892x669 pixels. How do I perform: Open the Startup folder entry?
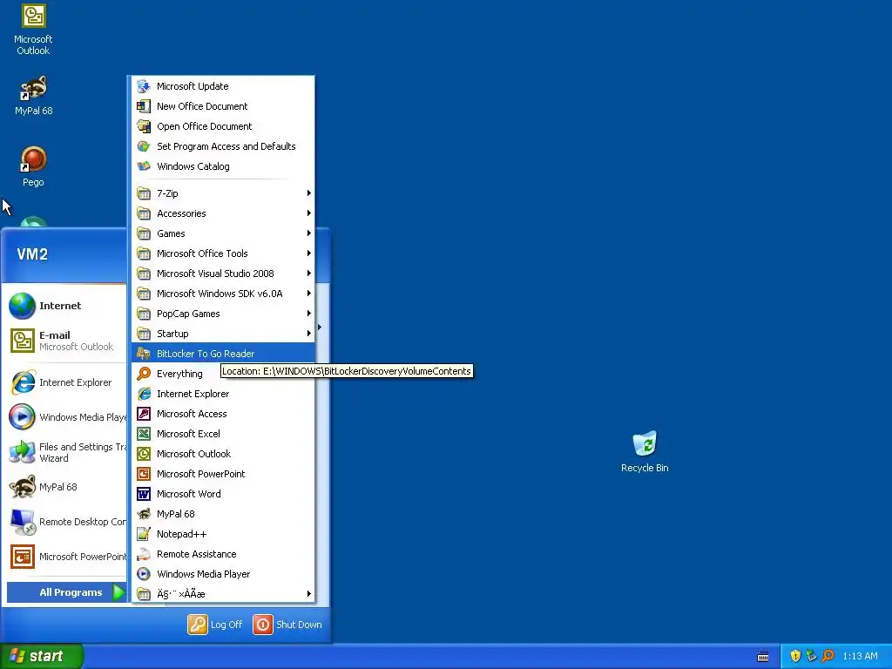(x=223, y=334)
